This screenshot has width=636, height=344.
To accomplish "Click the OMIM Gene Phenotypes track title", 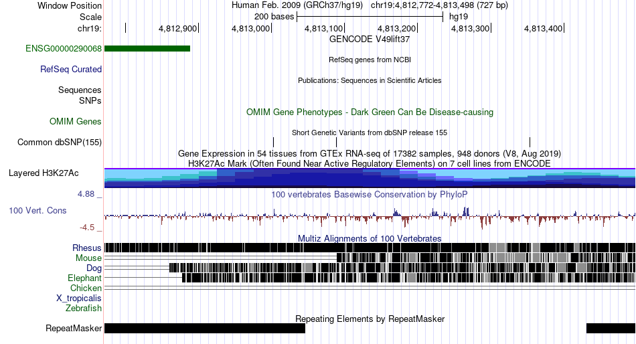I will (x=370, y=112).
